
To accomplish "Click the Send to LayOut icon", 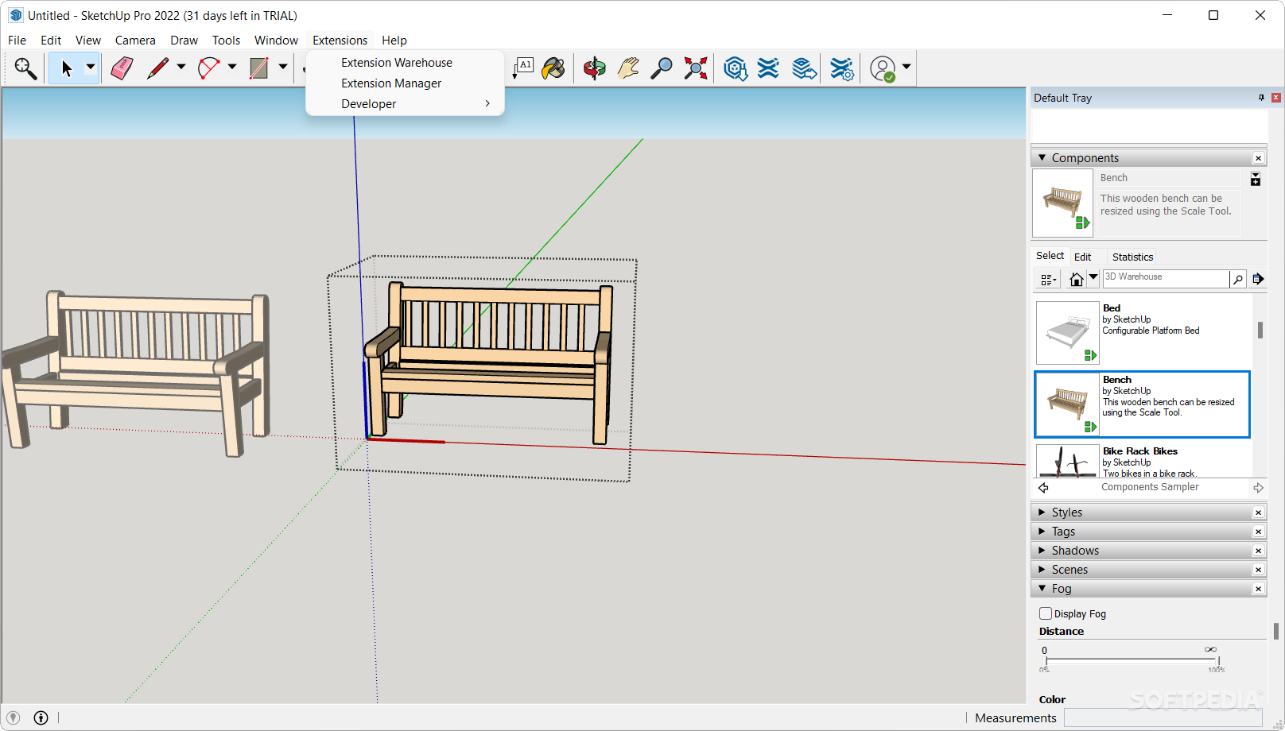I will [x=804, y=69].
